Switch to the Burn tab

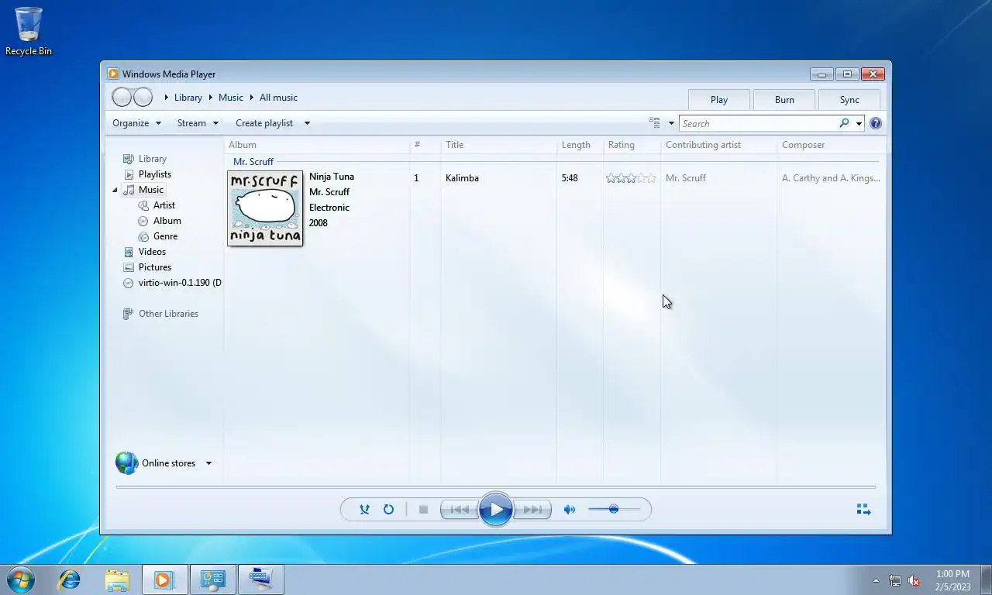pos(784,99)
